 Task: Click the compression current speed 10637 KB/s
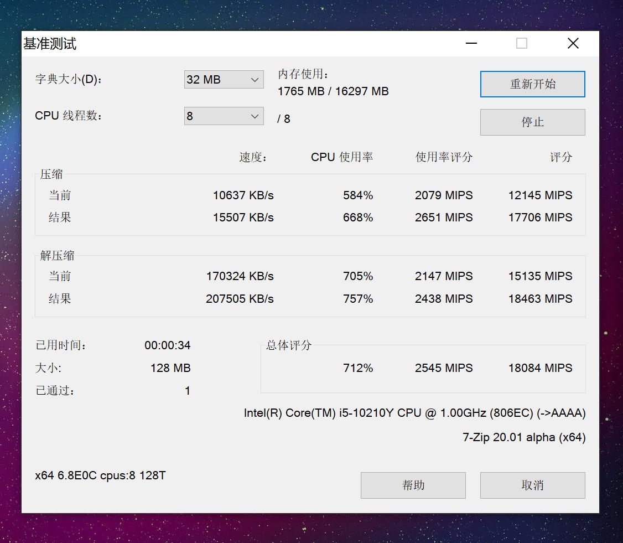[243, 195]
